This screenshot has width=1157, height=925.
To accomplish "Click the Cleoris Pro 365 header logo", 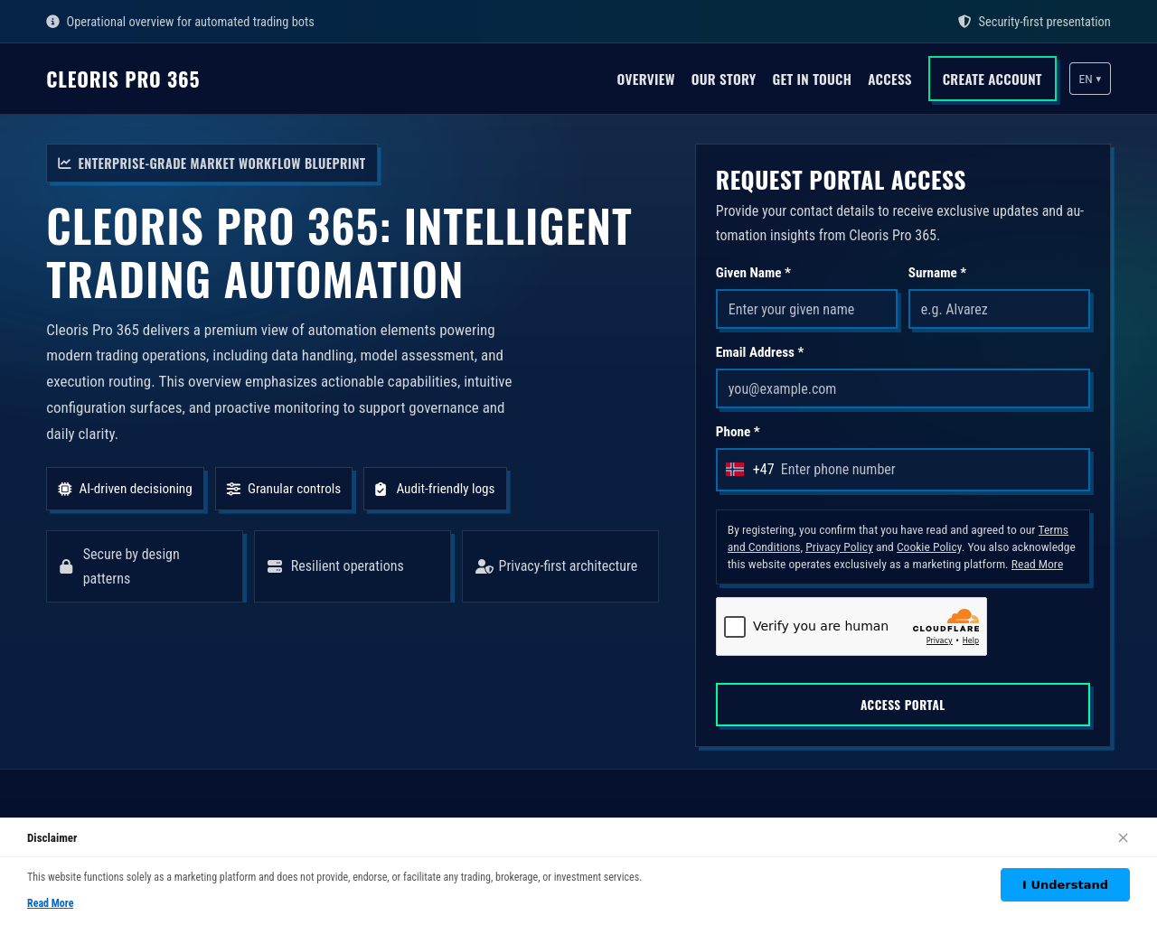I will point(123,79).
